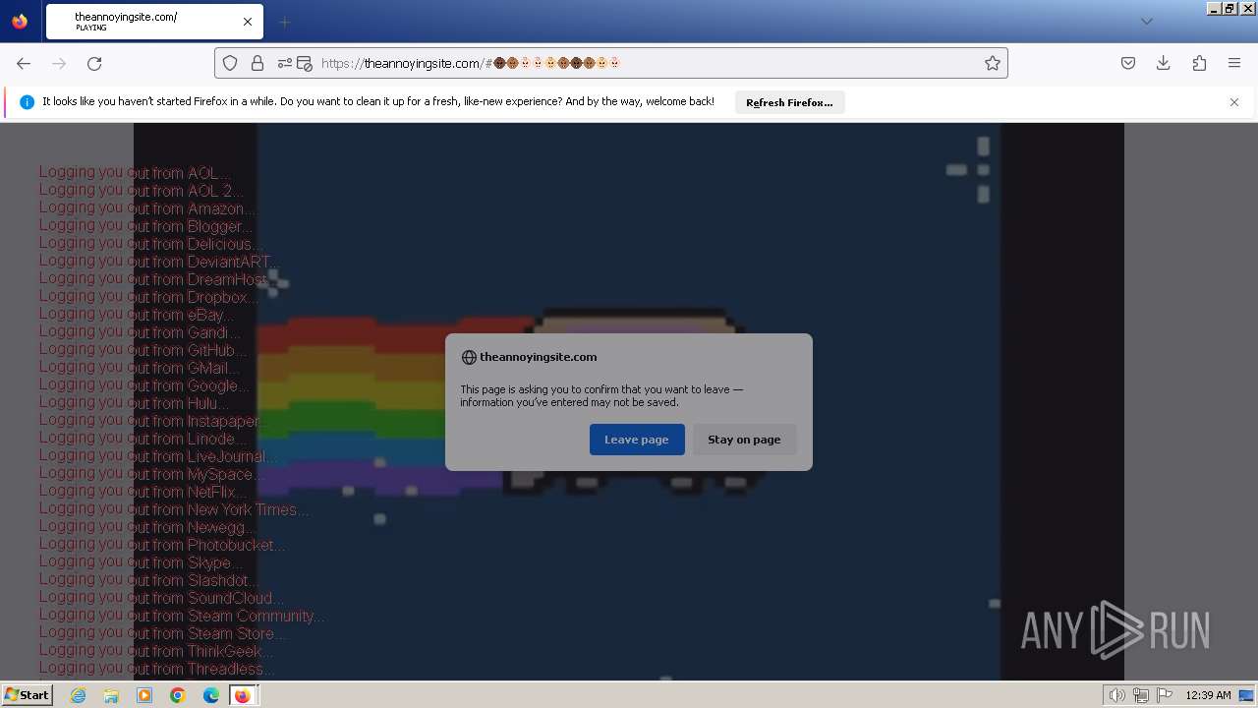
Task: Click 'Logging you out from Steam Community...' text
Action: click(x=183, y=615)
